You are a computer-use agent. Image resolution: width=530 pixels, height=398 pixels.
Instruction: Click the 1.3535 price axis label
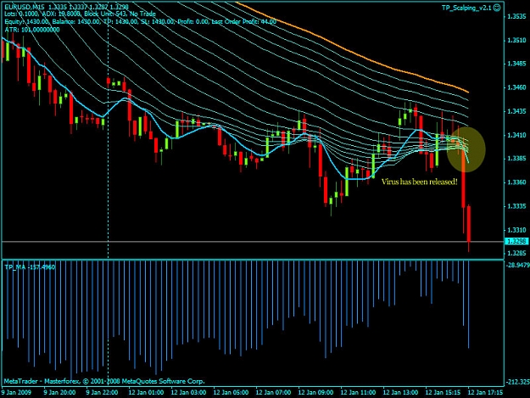516,16
